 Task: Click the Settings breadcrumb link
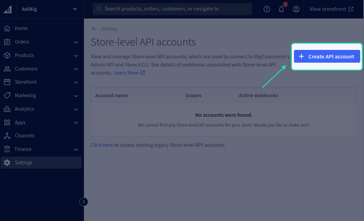pyautogui.click(x=110, y=29)
